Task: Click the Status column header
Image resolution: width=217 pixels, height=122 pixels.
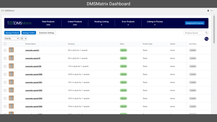Action: pos(122,44)
